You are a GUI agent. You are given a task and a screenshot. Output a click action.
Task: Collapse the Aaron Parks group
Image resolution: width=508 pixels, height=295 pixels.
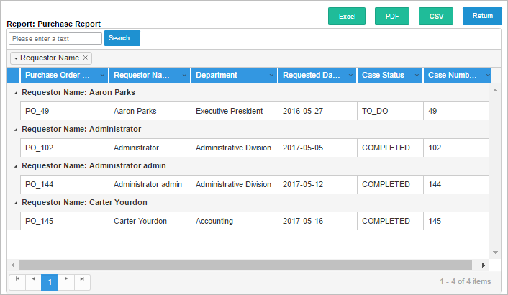click(15, 93)
